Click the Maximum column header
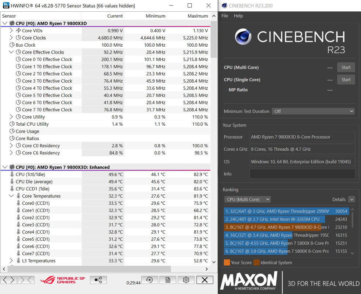The image size is (361, 294). click(188, 16)
